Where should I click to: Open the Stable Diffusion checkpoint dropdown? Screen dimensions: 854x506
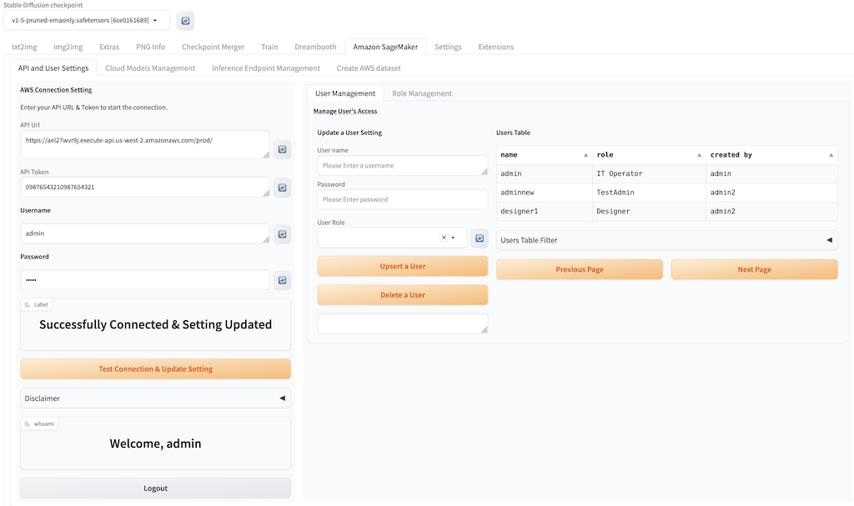(86, 20)
